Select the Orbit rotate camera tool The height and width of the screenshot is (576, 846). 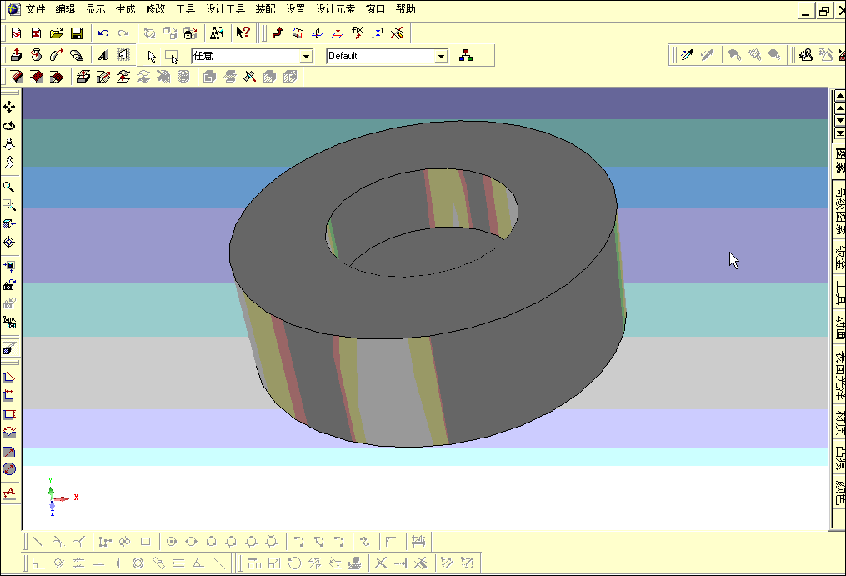9,126
